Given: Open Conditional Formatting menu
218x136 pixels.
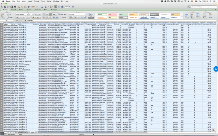Looking at the screenshot, I should [x=91, y=16].
